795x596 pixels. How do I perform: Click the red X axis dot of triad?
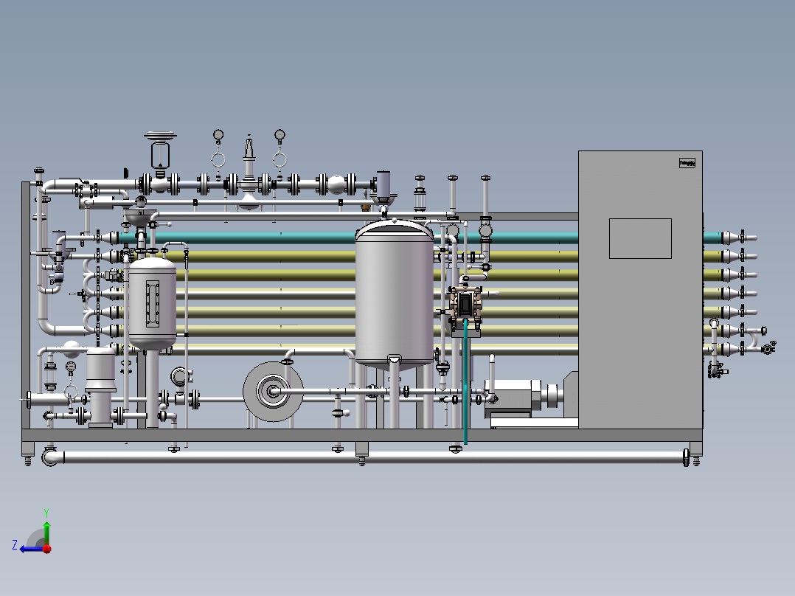47,549
